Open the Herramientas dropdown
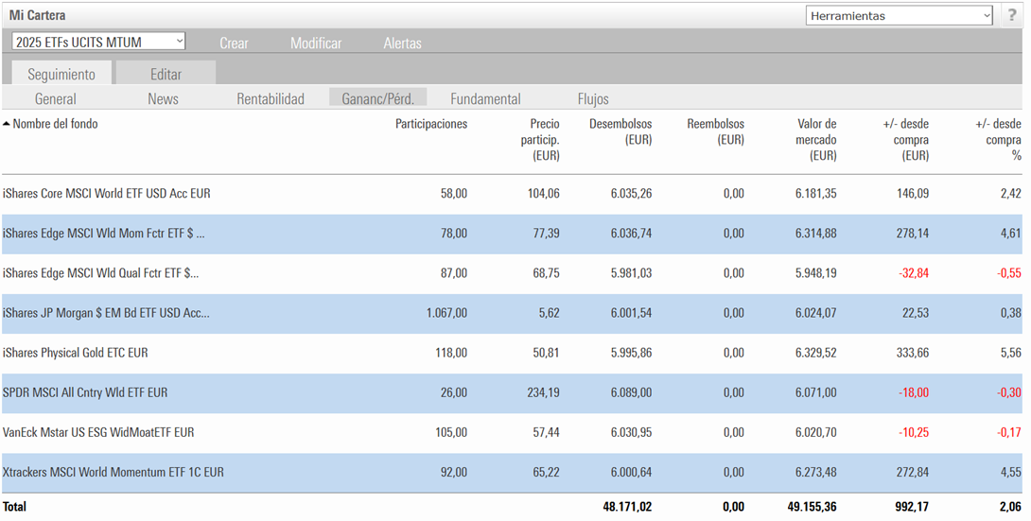Image resolution: width=1031 pixels, height=521 pixels. [x=899, y=16]
